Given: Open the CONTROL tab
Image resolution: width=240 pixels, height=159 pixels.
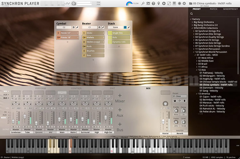Looking at the screenshot, I should click(76, 88).
